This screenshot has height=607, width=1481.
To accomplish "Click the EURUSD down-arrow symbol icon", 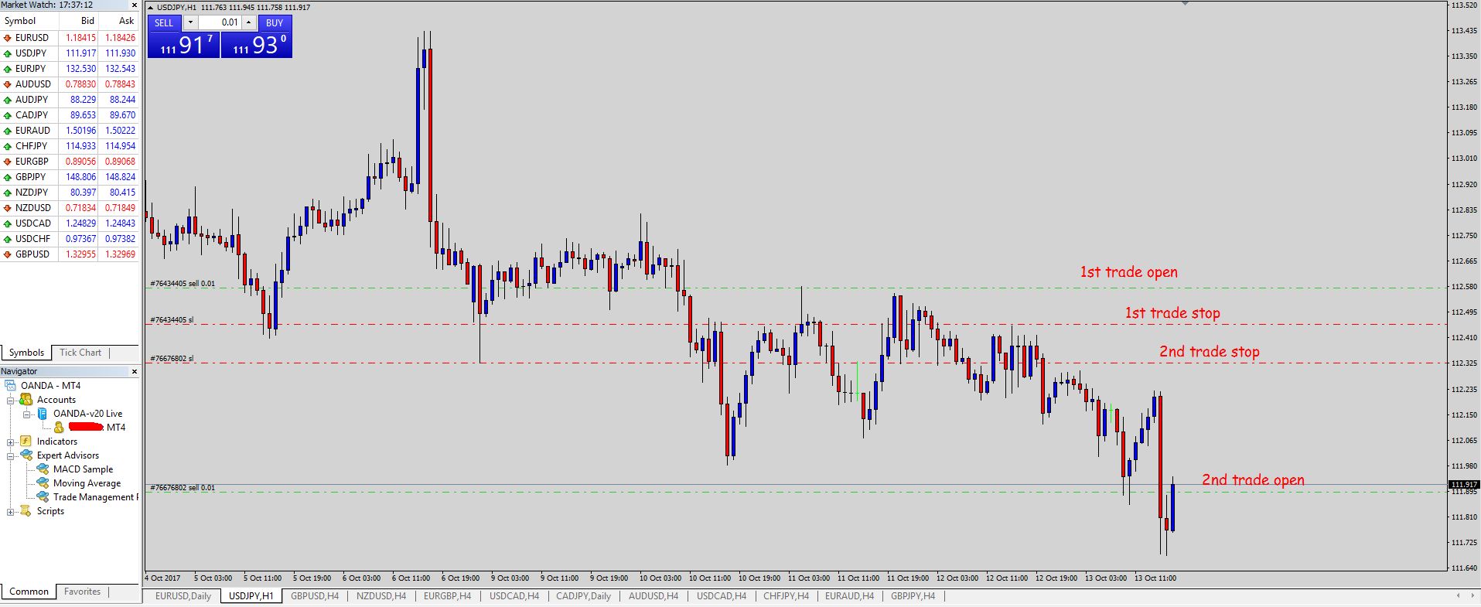I will (8, 38).
